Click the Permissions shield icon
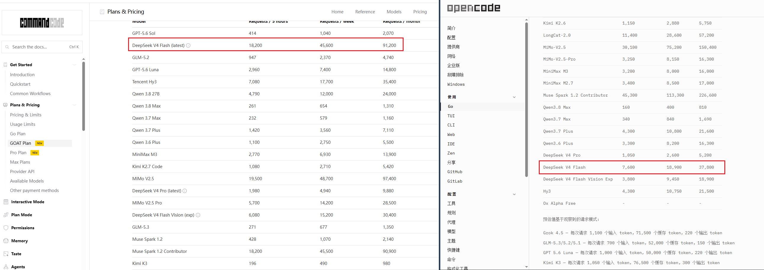This screenshot has height=270, width=764. coord(6,228)
